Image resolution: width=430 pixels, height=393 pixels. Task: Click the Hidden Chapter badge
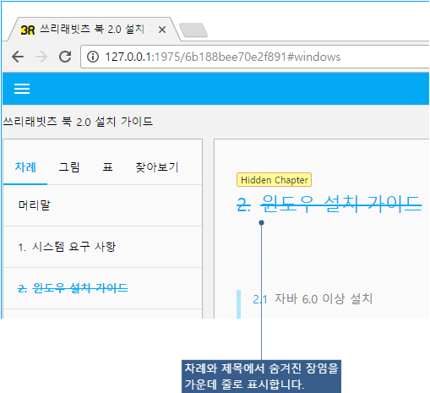pos(274,180)
